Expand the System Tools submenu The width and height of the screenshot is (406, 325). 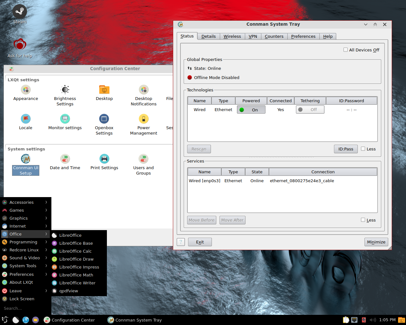[x=26, y=266]
